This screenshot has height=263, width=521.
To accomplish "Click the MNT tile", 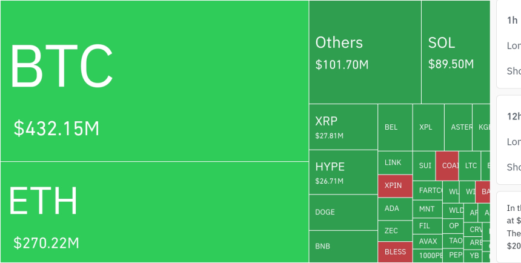I will click(x=428, y=209).
